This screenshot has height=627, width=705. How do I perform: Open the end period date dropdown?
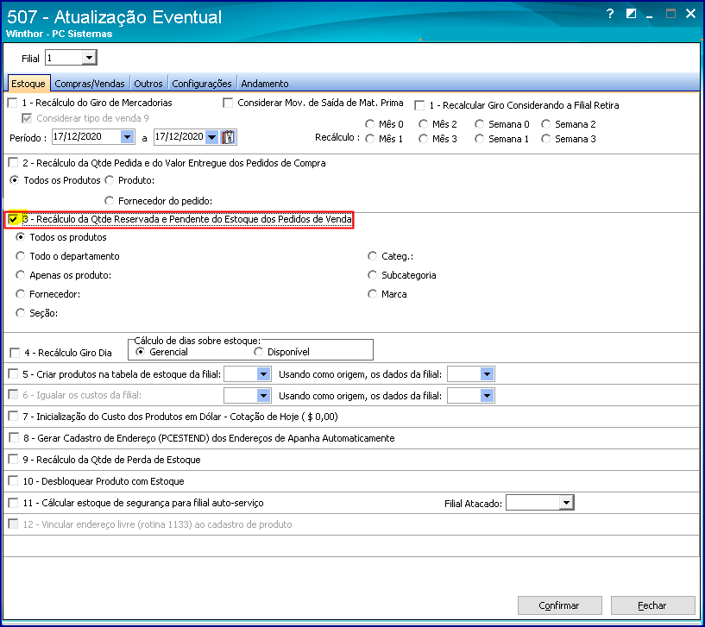(211, 136)
